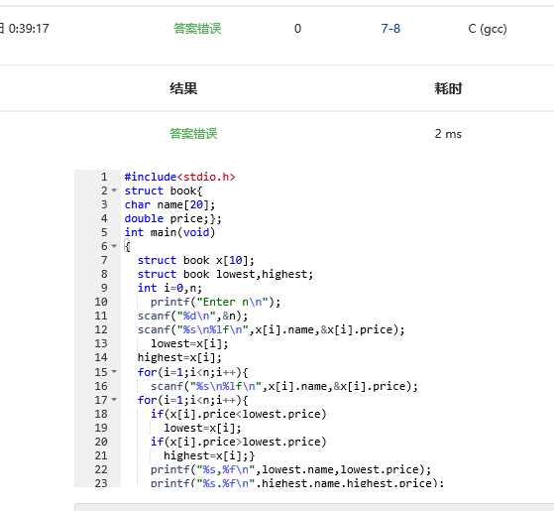Click the struct book x[10]; code line
The width and height of the screenshot is (554, 511).
[x=196, y=260]
